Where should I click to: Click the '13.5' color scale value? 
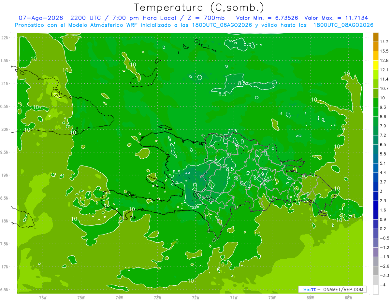click(x=384, y=51)
